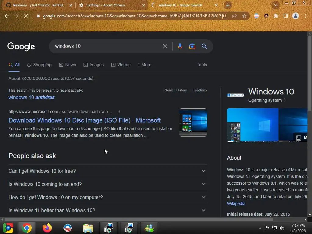312x234 pixels.
Task: Switch to Shopping results
Action: (39, 65)
